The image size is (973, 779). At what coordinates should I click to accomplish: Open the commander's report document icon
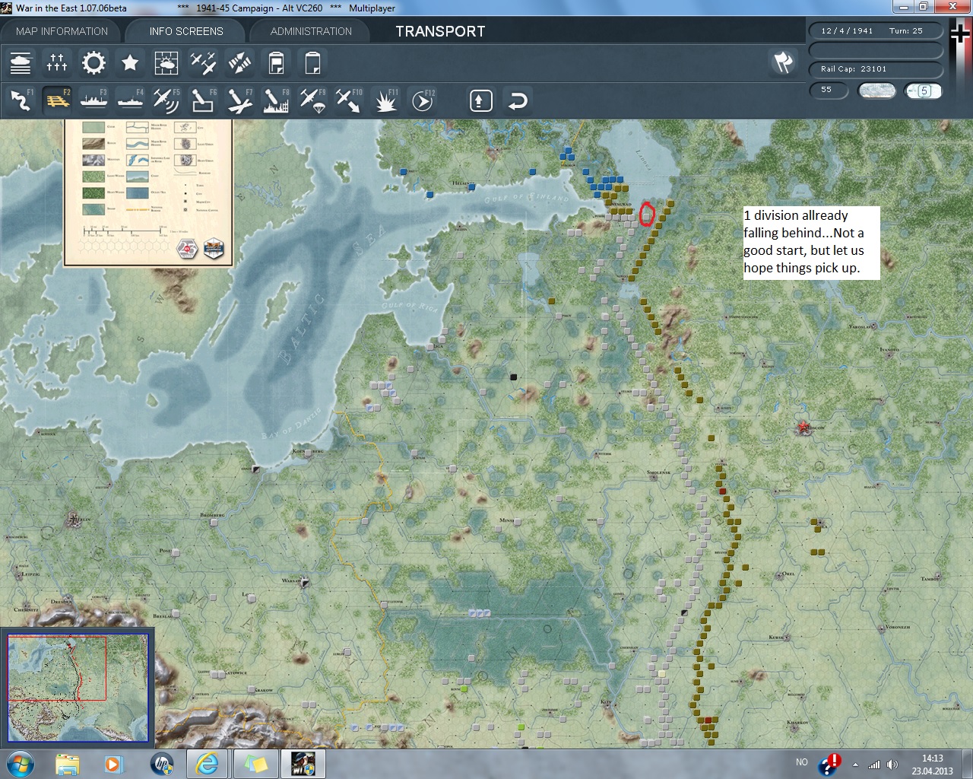276,63
